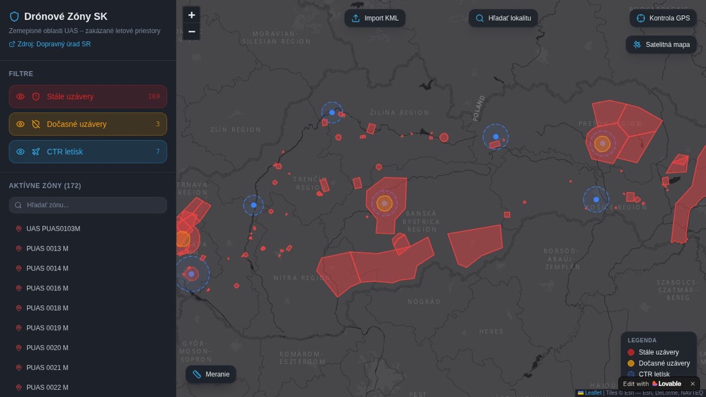
Task: Dismiss the Lovable badge with X
Action: [x=692, y=384]
